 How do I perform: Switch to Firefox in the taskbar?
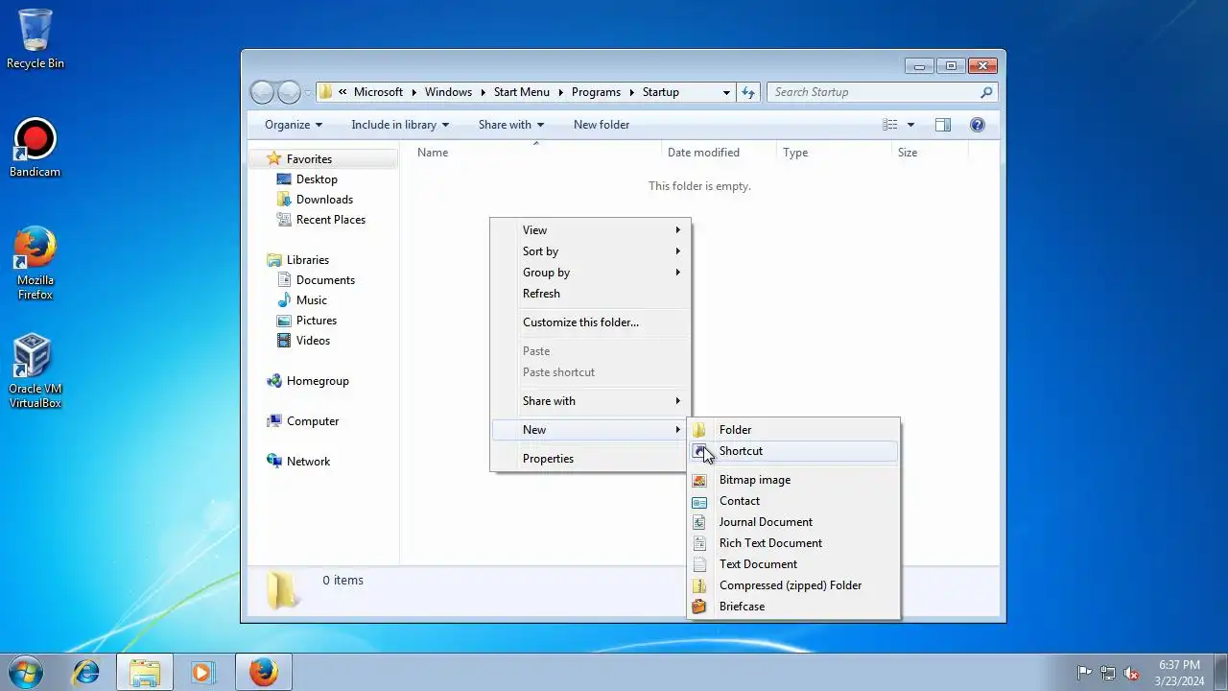pyautogui.click(x=263, y=672)
